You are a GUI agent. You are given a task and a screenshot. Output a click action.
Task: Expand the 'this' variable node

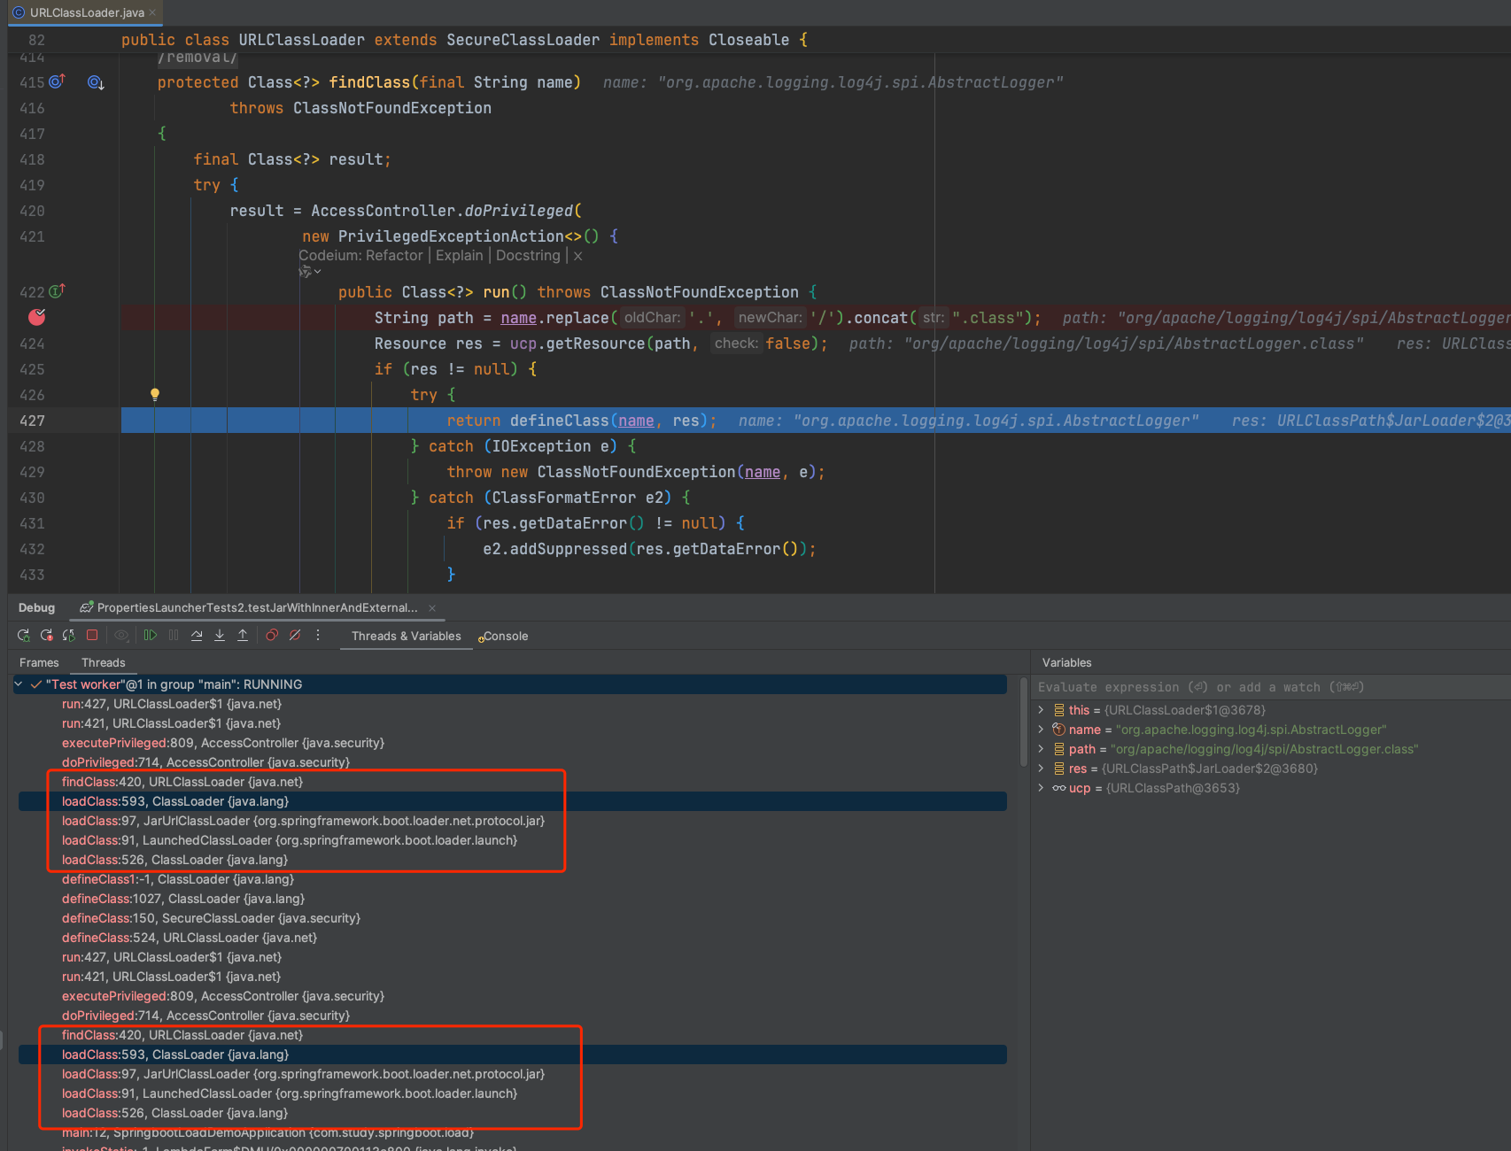tap(1042, 710)
